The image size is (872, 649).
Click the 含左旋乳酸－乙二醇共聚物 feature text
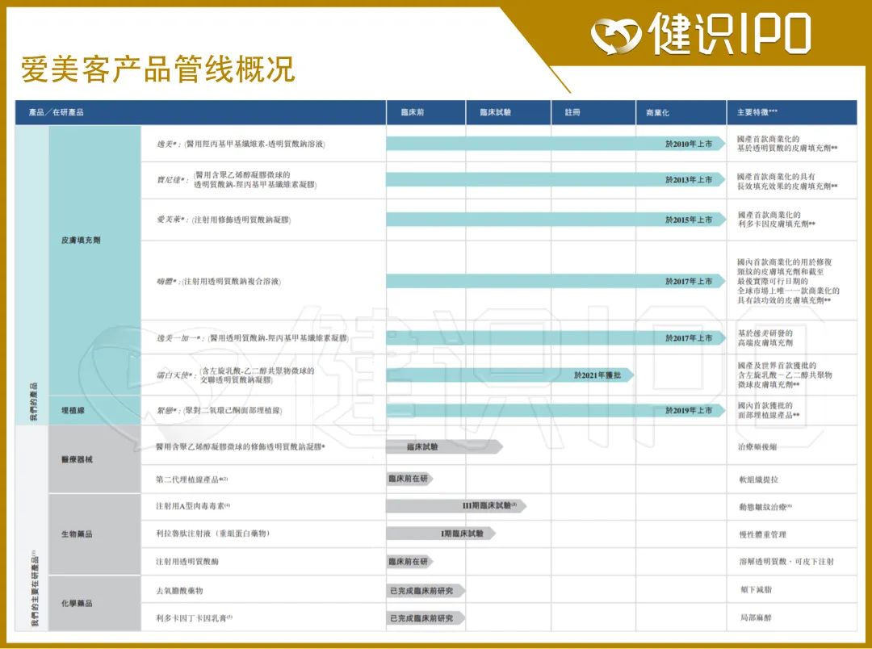[x=785, y=375]
